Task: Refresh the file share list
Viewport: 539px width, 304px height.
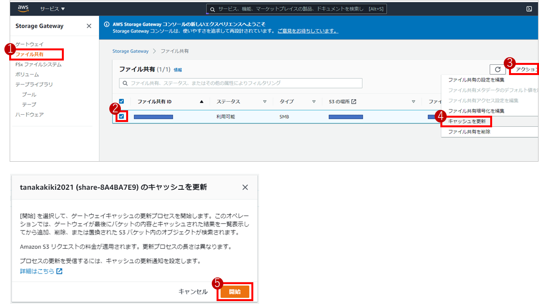Action: pos(497,69)
